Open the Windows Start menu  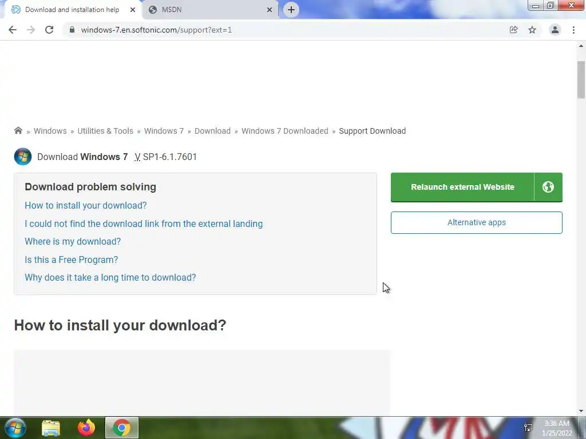[x=15, y=428]
